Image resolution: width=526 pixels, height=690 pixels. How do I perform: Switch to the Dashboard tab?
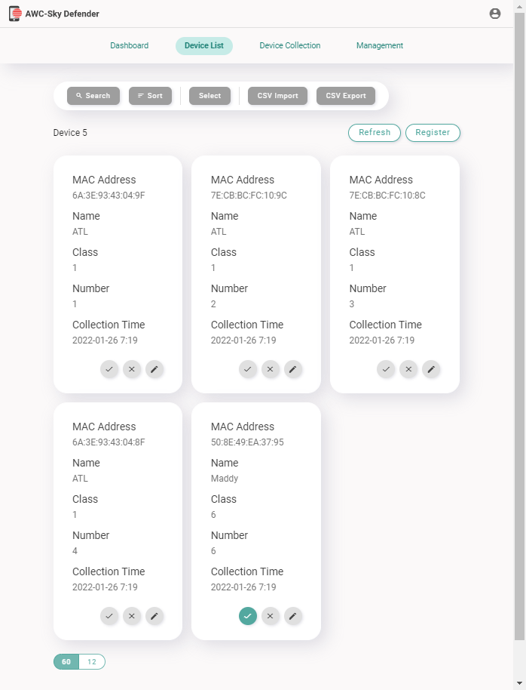coord(130,46)
